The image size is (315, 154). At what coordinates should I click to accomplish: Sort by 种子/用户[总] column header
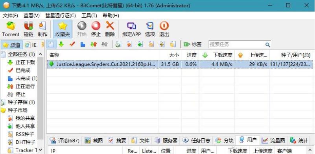coord(291,55)
